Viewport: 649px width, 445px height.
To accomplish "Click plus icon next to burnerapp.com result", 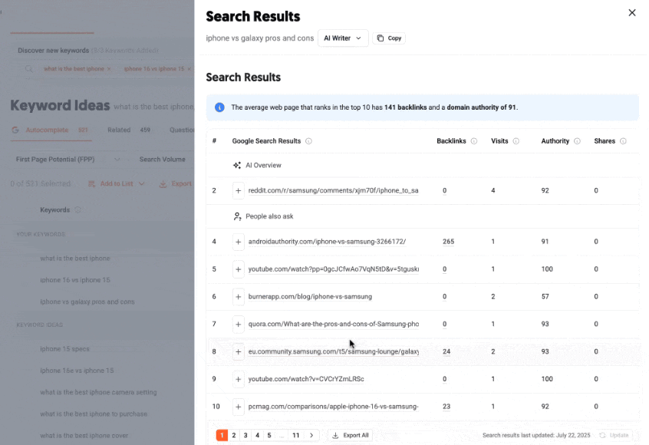I will [x=238, y=297].
